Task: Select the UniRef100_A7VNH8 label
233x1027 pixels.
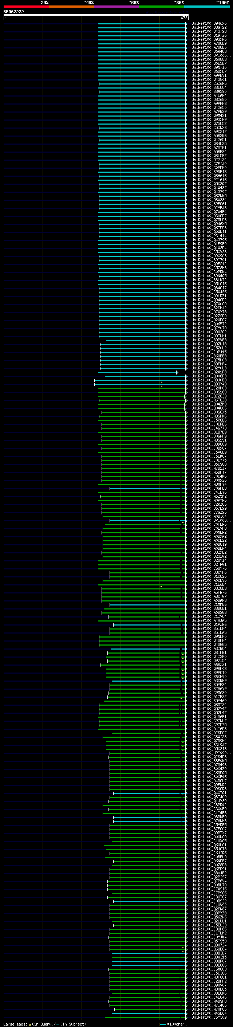Action: point(209,821)
